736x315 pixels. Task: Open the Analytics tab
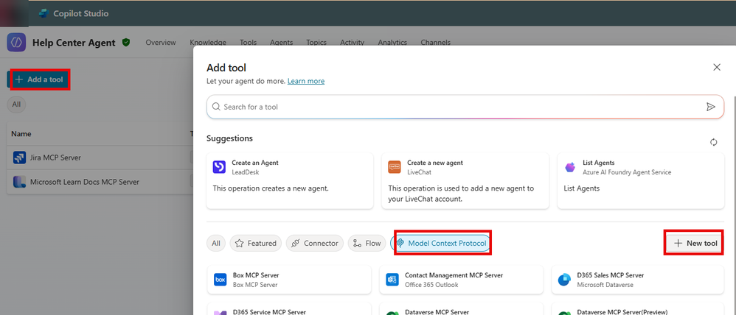(392, 42)
